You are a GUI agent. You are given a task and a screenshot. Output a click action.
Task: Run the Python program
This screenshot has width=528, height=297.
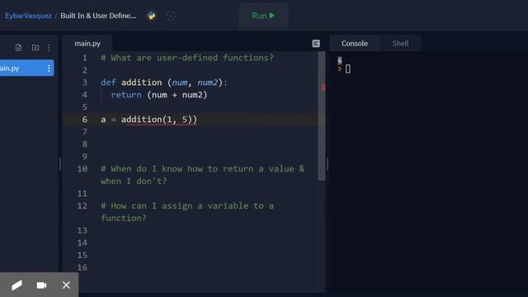click(263, 16)
